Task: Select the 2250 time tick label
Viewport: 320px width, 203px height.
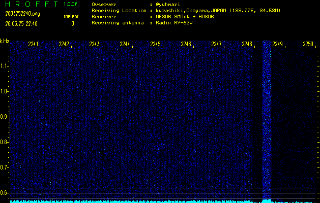Action: (x=308, y=45)
